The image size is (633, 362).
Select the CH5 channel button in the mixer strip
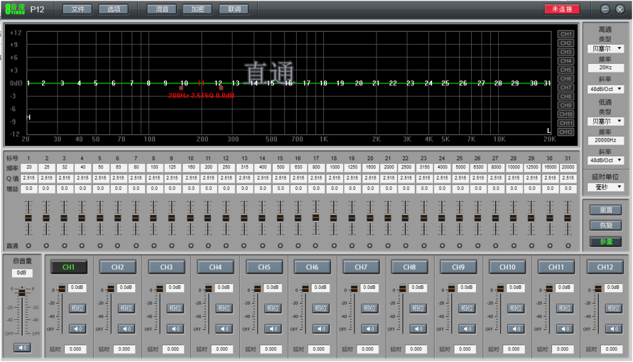tap(264, 267)
